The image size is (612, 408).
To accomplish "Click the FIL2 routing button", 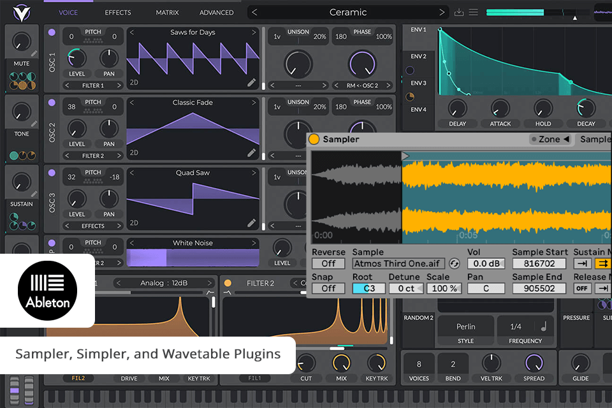I will click(x=78, y=378).
